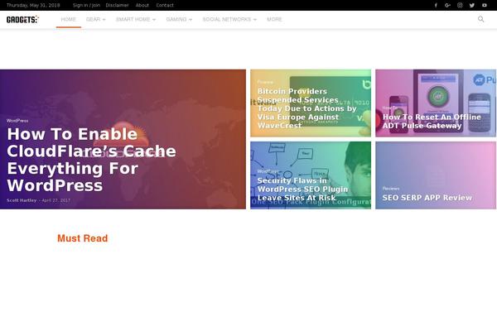Click the Finance category label
This screenshot has height=331, width=497.
pyautogui.click(x=265, y=82)
